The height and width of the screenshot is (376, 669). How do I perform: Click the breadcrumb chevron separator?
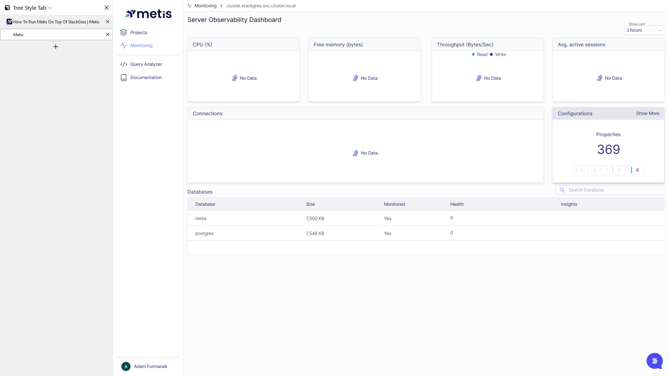[221, 6]
